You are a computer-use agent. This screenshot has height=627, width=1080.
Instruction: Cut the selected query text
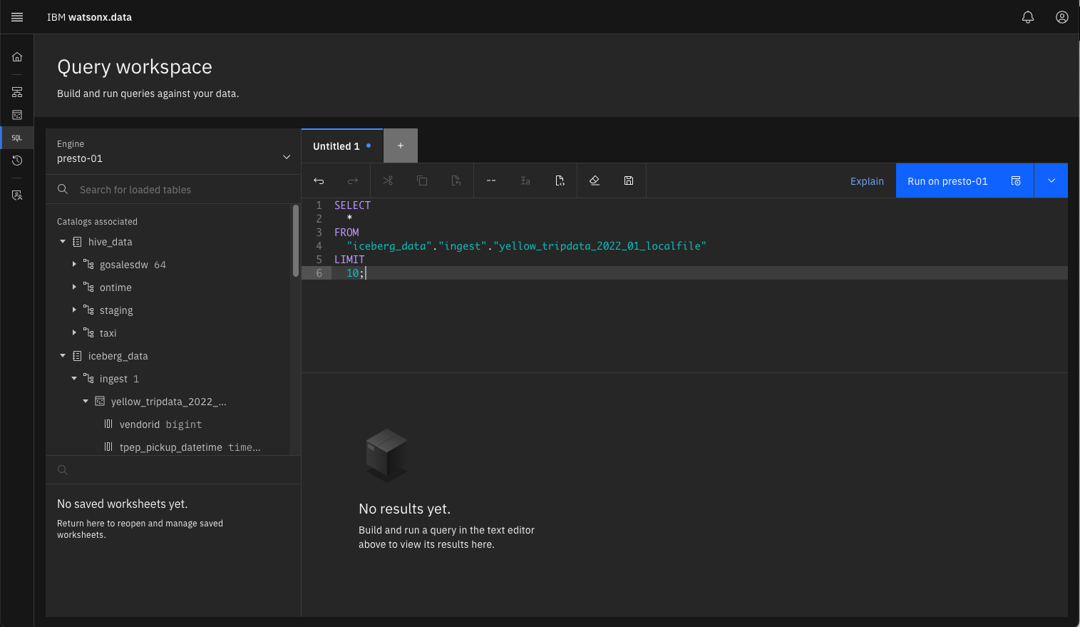click(x=388, y=180)
